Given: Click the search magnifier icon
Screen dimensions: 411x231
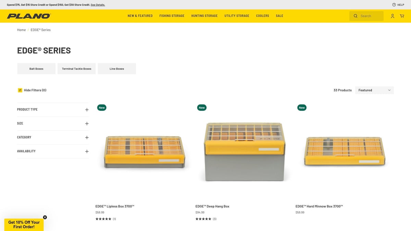Looking at the screenshot, I should coord(356,16).
